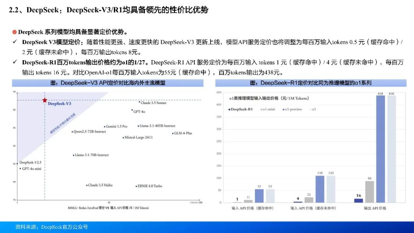This screenshot has height=233, width=414.
Task: Click the GLM-4-Plus data label
Action: 183,133
